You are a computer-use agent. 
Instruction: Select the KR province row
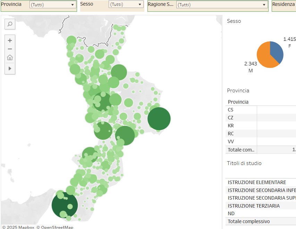pyautogui.click(x=261, y=126)
